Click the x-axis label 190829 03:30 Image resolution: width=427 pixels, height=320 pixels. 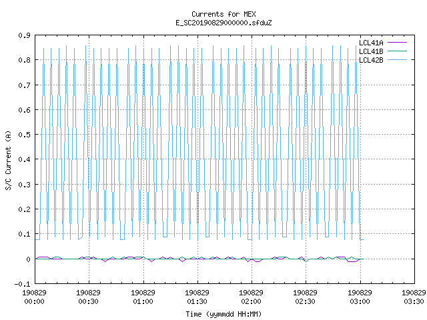pos(414,297)
